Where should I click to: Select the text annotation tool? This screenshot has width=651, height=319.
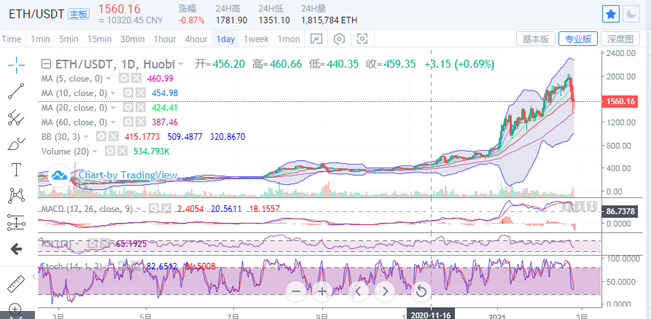click(x=16, y=170)
